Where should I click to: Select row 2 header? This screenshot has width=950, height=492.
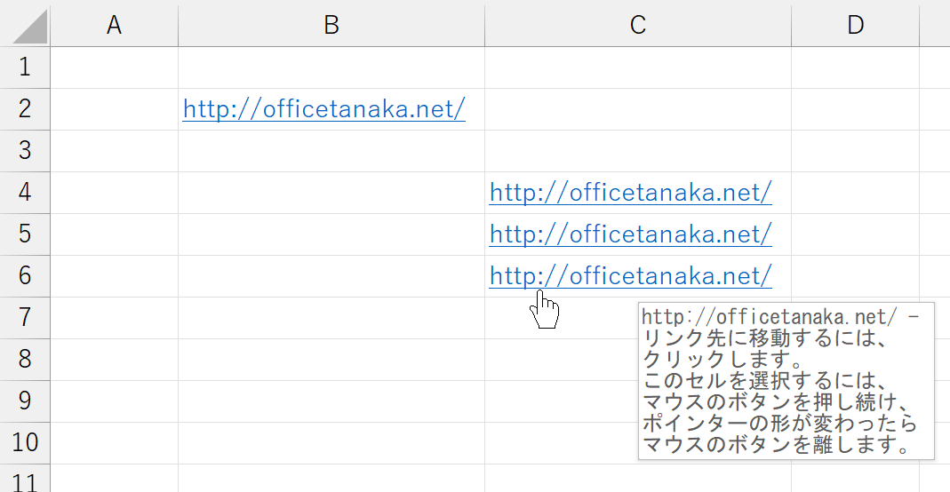(25, 109)
